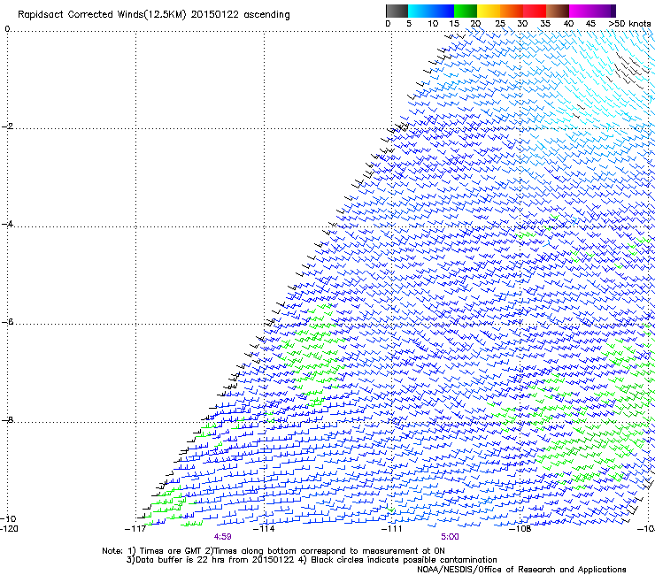The image size is (655, 575).
Task: Click the longitude axis label '-108'
Action: (520, 529)
